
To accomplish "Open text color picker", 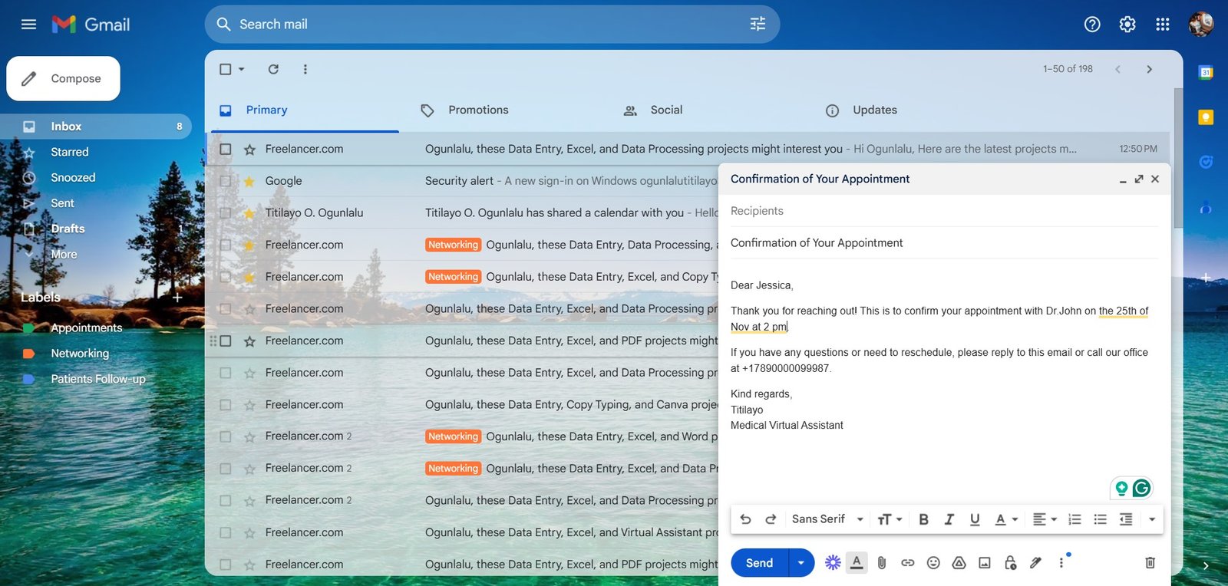I will (x=1006, y=519).
